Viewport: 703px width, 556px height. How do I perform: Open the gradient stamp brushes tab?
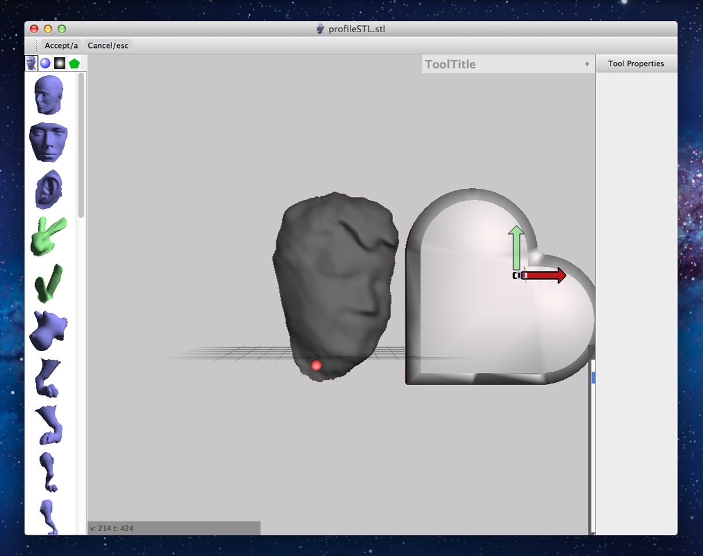coord(59,64)
